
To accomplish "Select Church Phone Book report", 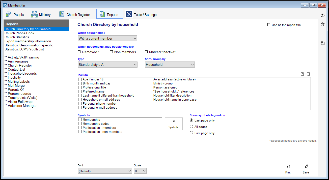I will pos(19,33).
